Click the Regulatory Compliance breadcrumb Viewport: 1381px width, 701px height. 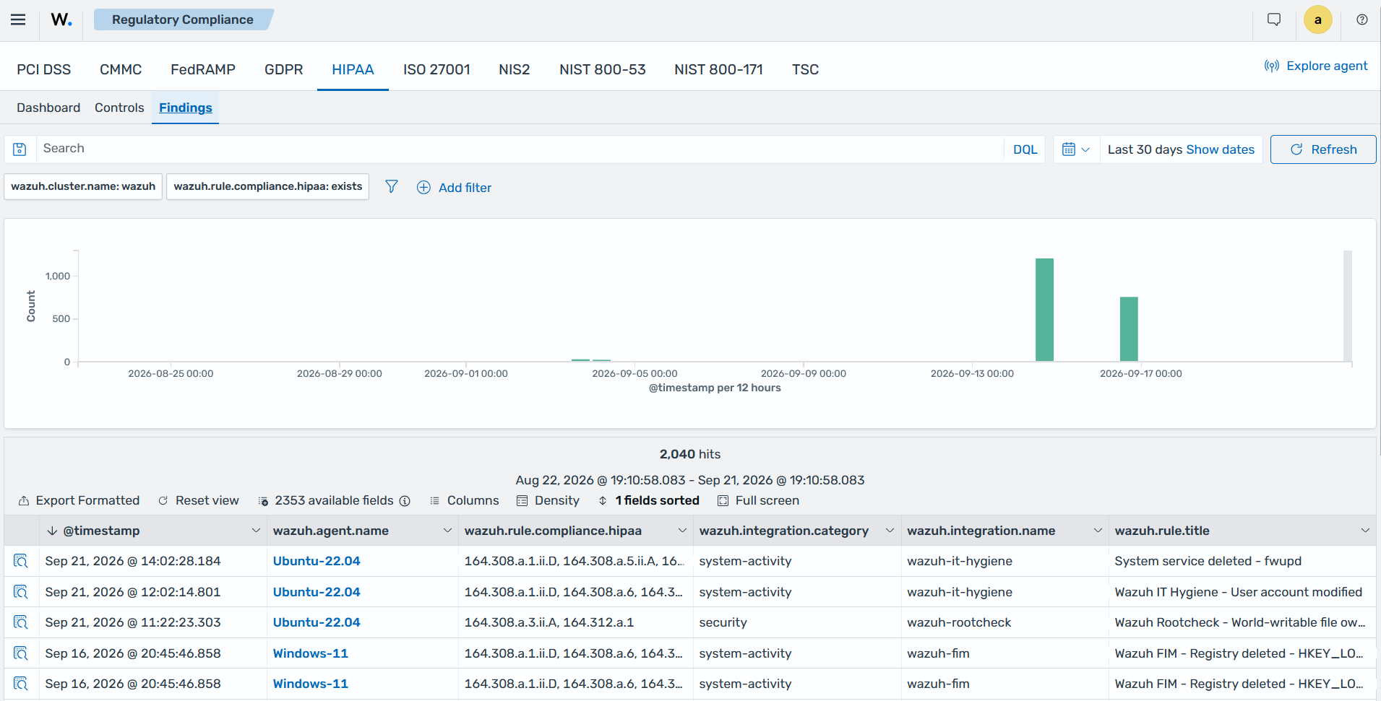click(183, 19)
